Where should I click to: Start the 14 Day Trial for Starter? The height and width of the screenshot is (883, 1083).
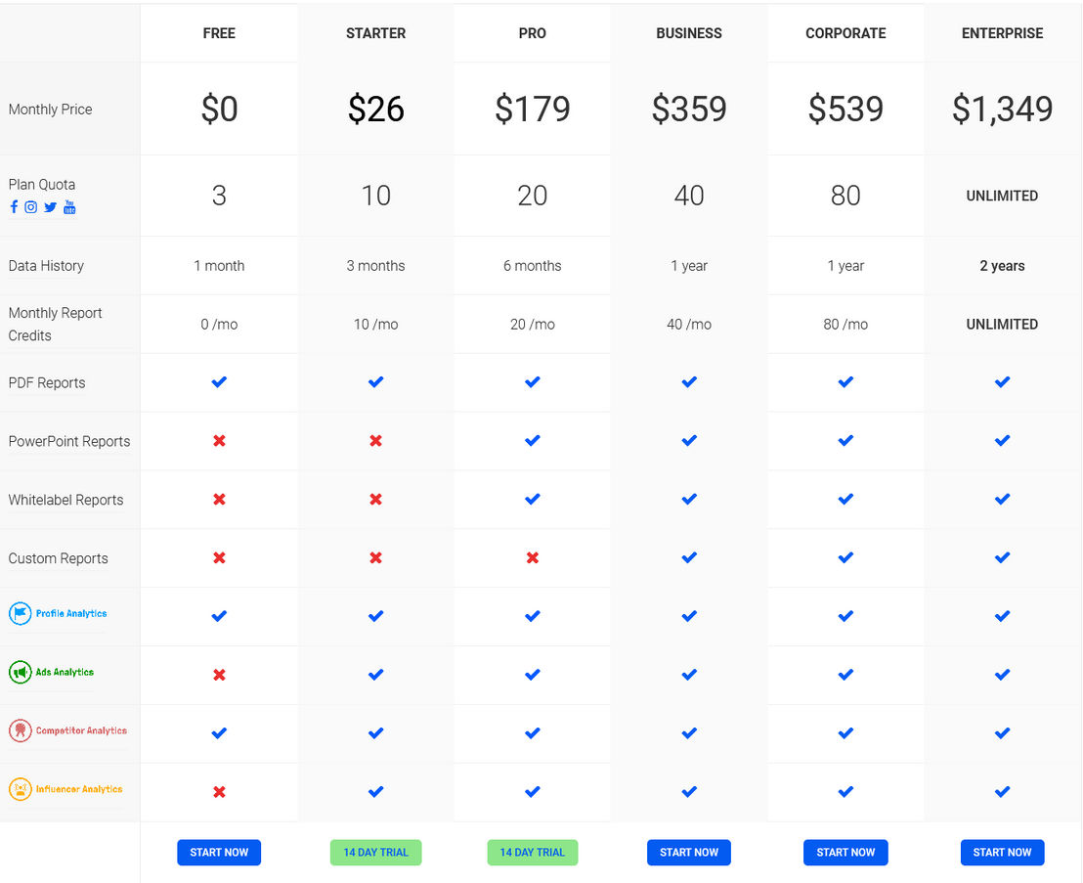pyautogui.click(x=375, y=853)
